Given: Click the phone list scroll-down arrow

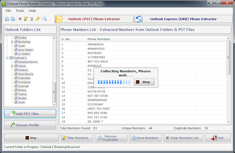Looking at the screenshot, I should pyautogui.click(x=228, y=122).
